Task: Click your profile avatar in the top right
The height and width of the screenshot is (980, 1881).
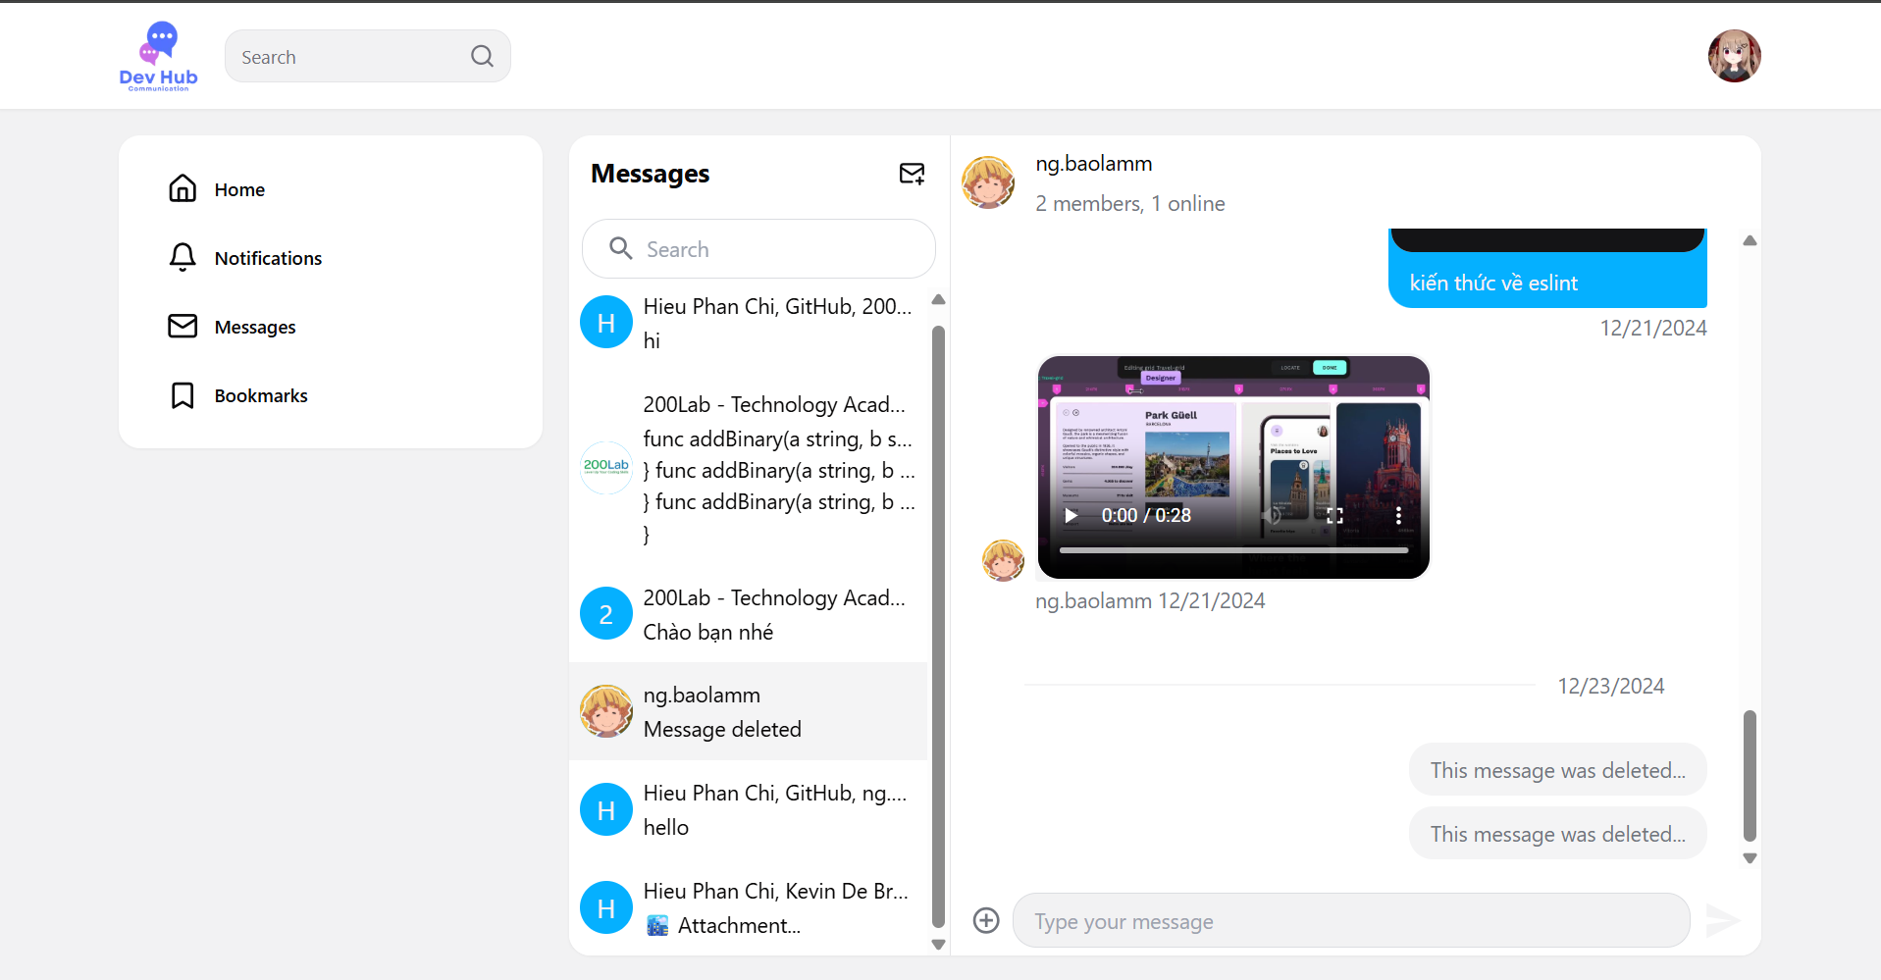Action: click(1733, 56)
